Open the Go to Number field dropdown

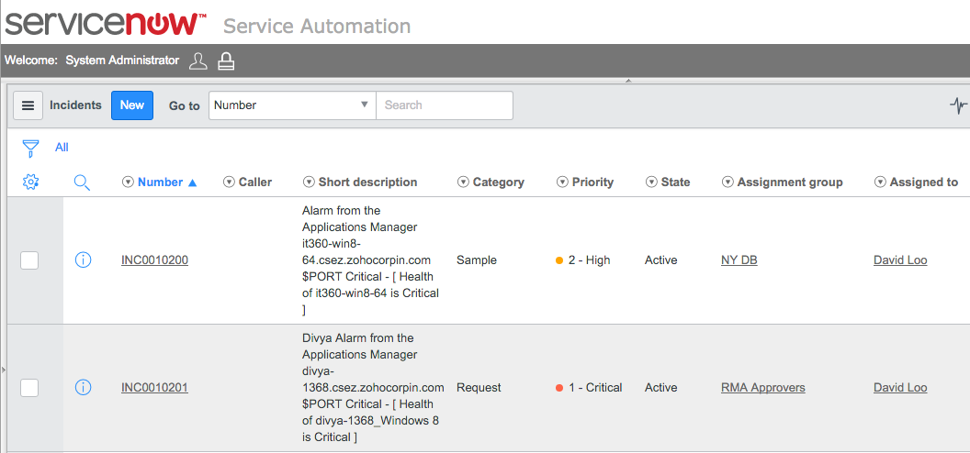pos(292,105)
